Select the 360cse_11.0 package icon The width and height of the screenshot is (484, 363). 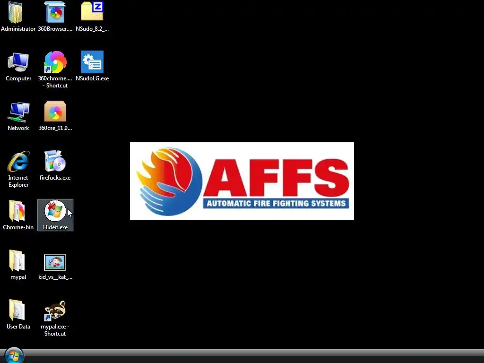55,111
